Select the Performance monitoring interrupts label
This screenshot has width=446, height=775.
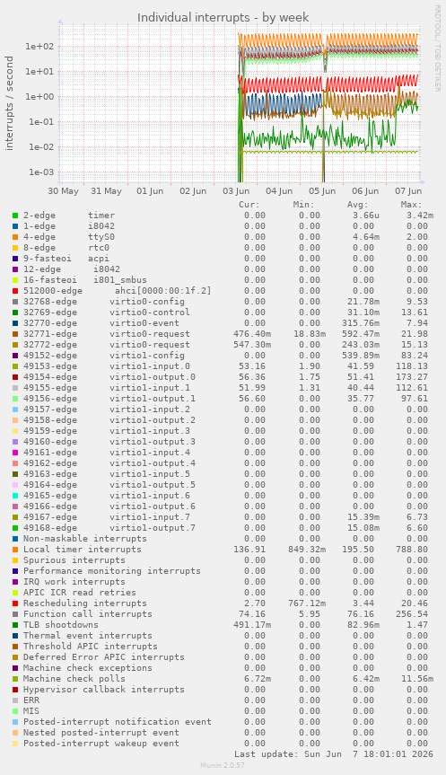pos(112,571)
